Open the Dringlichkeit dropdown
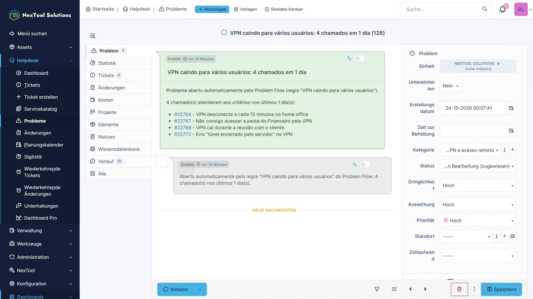Screen dimensions: 533x299 tap(478, 185)
